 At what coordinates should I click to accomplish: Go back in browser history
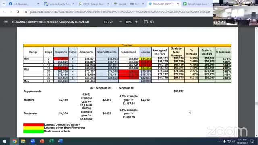4,12
